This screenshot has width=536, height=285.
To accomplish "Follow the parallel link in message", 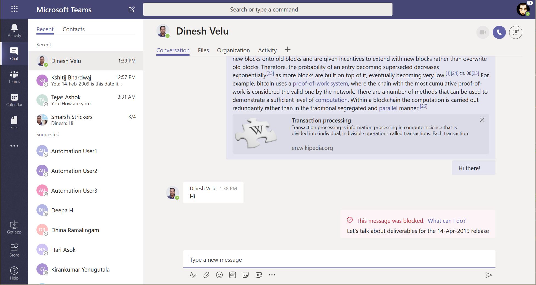I will tap(388, 108).
